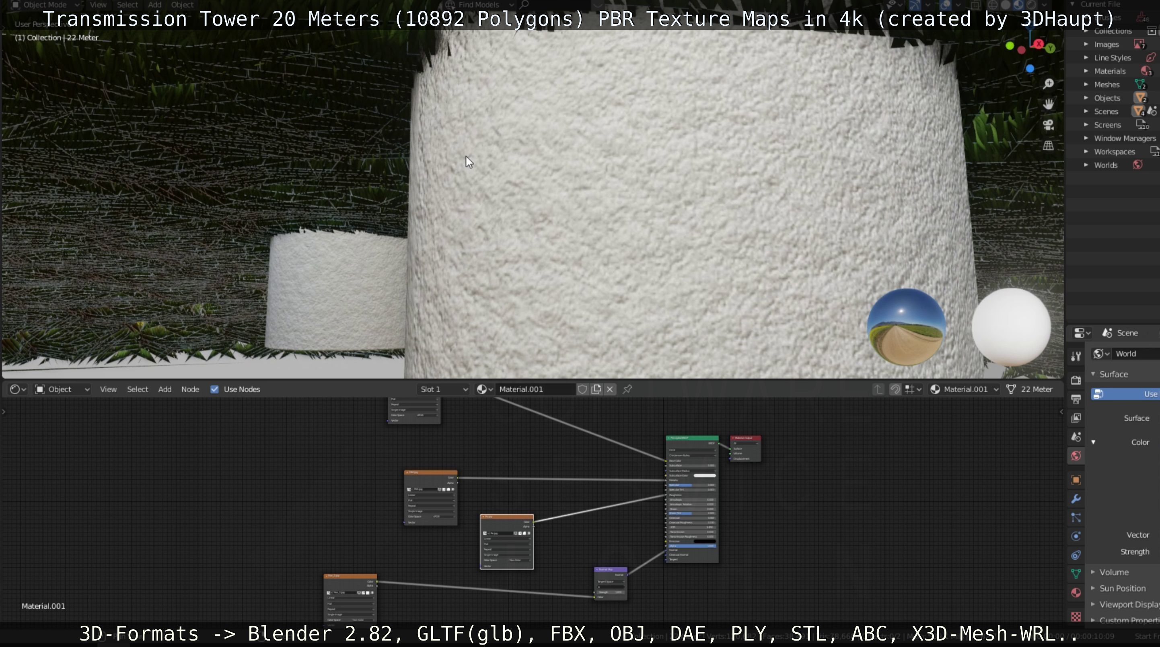
Task: Switch to the Object properties tab
Action: tap(1076, 480)
